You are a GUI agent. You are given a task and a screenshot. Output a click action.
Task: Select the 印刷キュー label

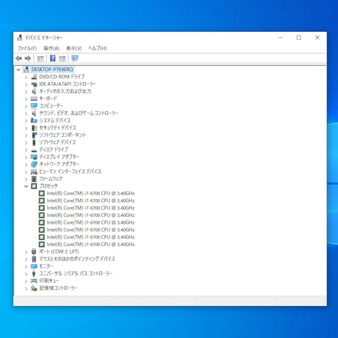coord(49,281)
